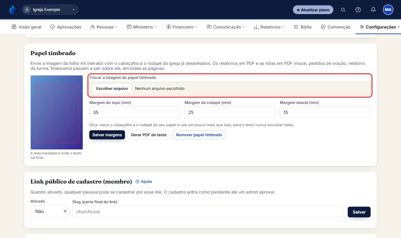Viewport: 401px width, 238px height.
Task: Click the Nenhum arquivo escolhido text
Action: (x=160, y=89)
